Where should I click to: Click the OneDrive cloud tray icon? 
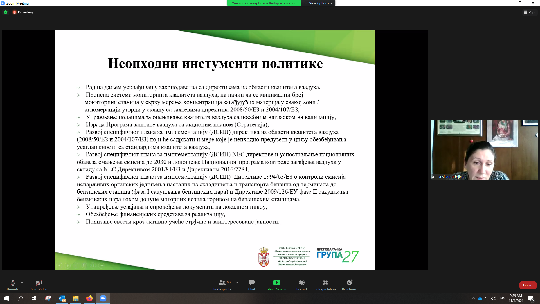click(480, 298)
